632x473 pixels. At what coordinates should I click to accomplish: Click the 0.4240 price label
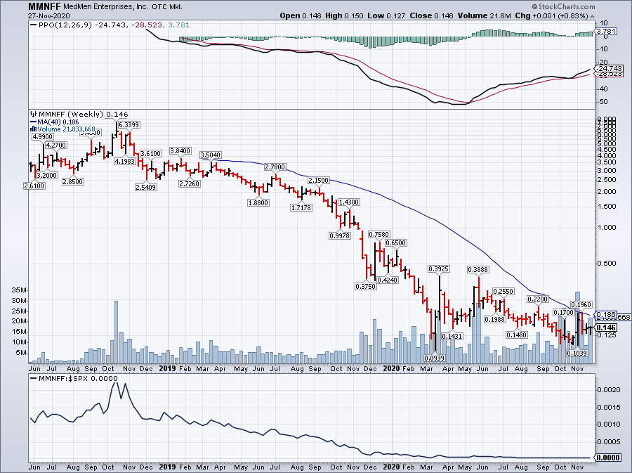(388, 280)
